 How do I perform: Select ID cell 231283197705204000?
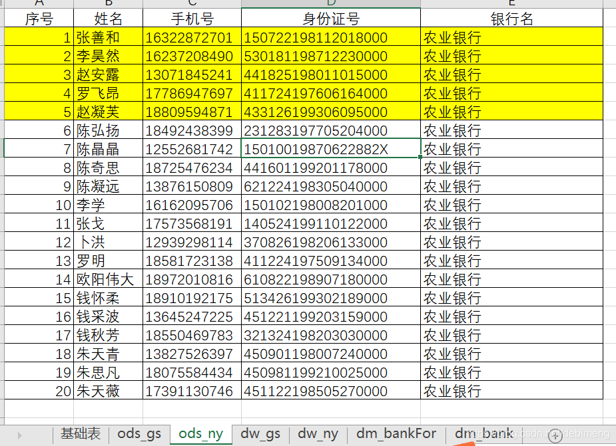click(x=331, y=130)
